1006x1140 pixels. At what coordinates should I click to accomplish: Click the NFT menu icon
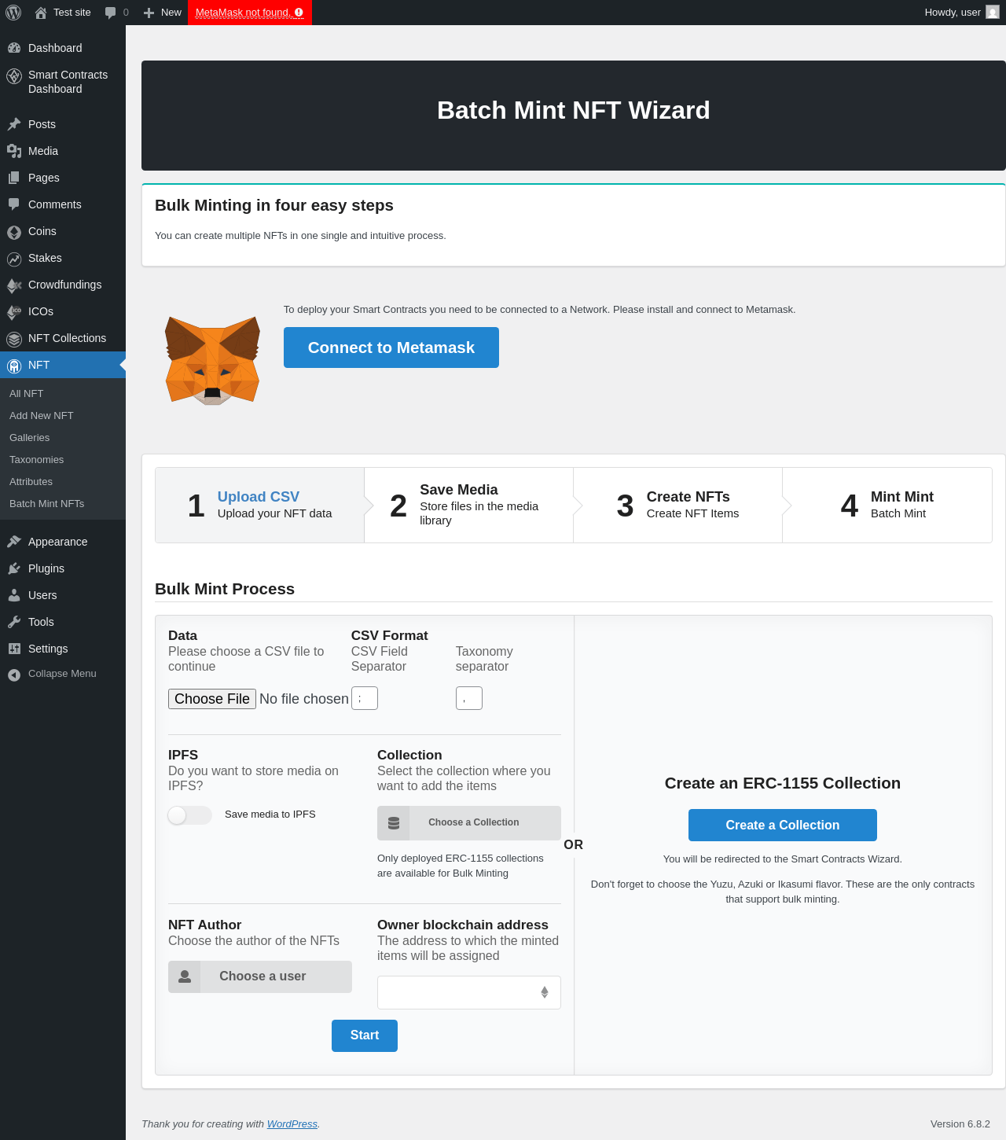pos(14,366)
